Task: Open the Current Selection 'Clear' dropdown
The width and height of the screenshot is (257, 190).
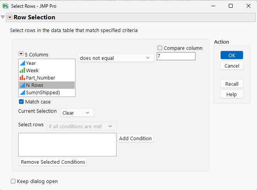Action: (77, 113)
